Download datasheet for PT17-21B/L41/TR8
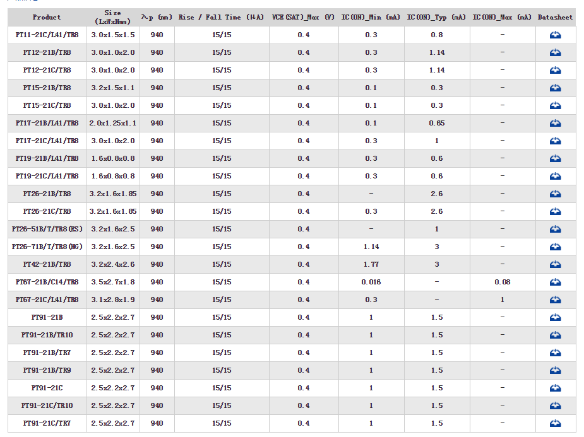584x437 pixels. pos(555,123)
